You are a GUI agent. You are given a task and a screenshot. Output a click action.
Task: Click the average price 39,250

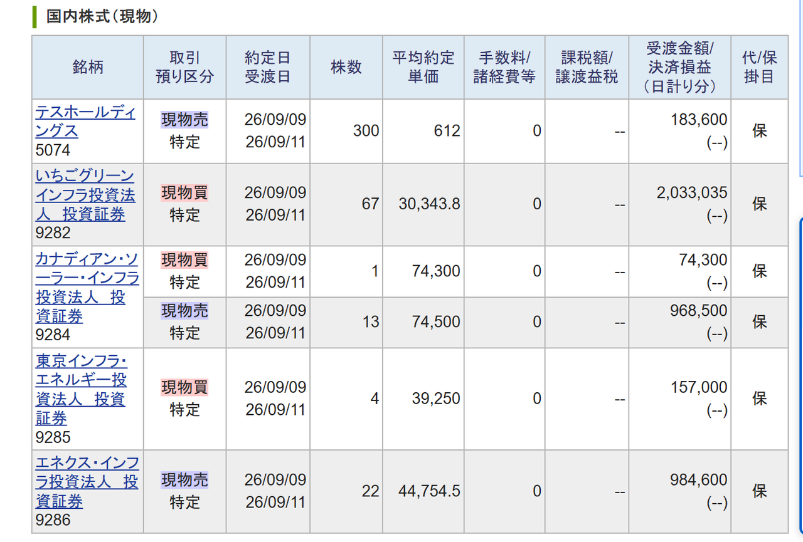pos(436,399)
